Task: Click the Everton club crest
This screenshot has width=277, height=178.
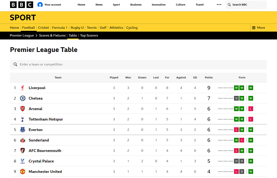Action: pos(23,130)
